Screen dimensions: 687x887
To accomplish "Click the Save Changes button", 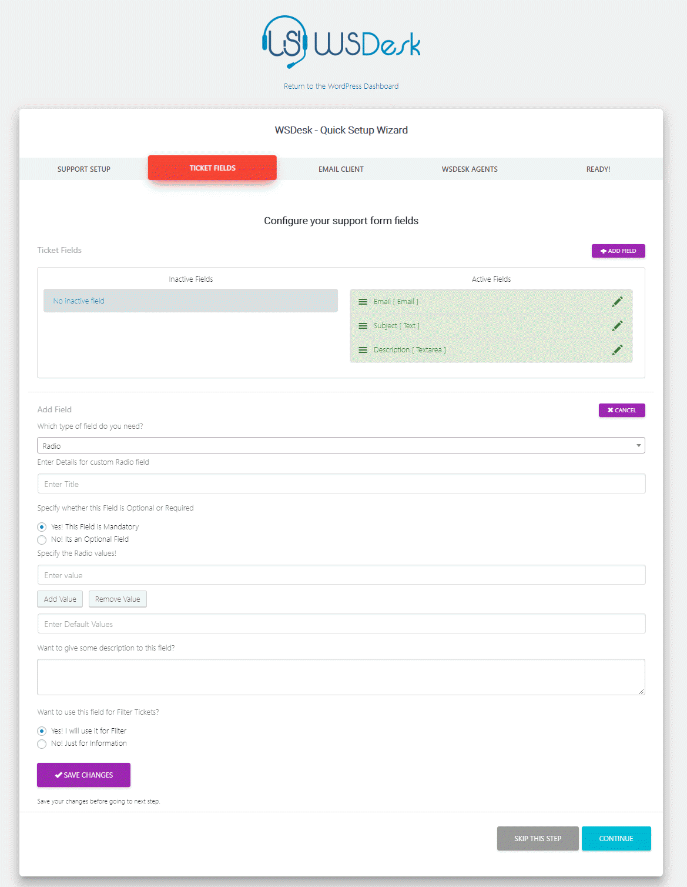I will point(83,775).
